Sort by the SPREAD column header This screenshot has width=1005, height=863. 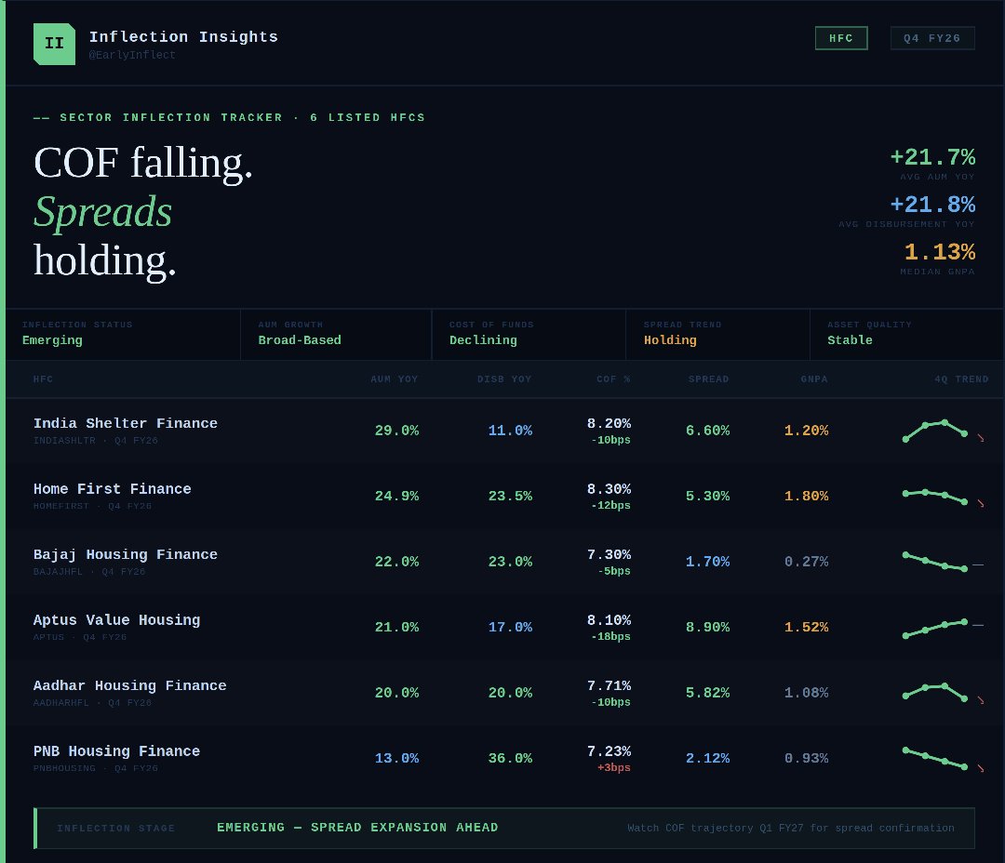pyautogui.click(x=708, y=379)
